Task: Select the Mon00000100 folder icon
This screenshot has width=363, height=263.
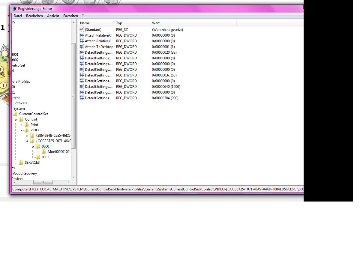Action: pos(44,152)
